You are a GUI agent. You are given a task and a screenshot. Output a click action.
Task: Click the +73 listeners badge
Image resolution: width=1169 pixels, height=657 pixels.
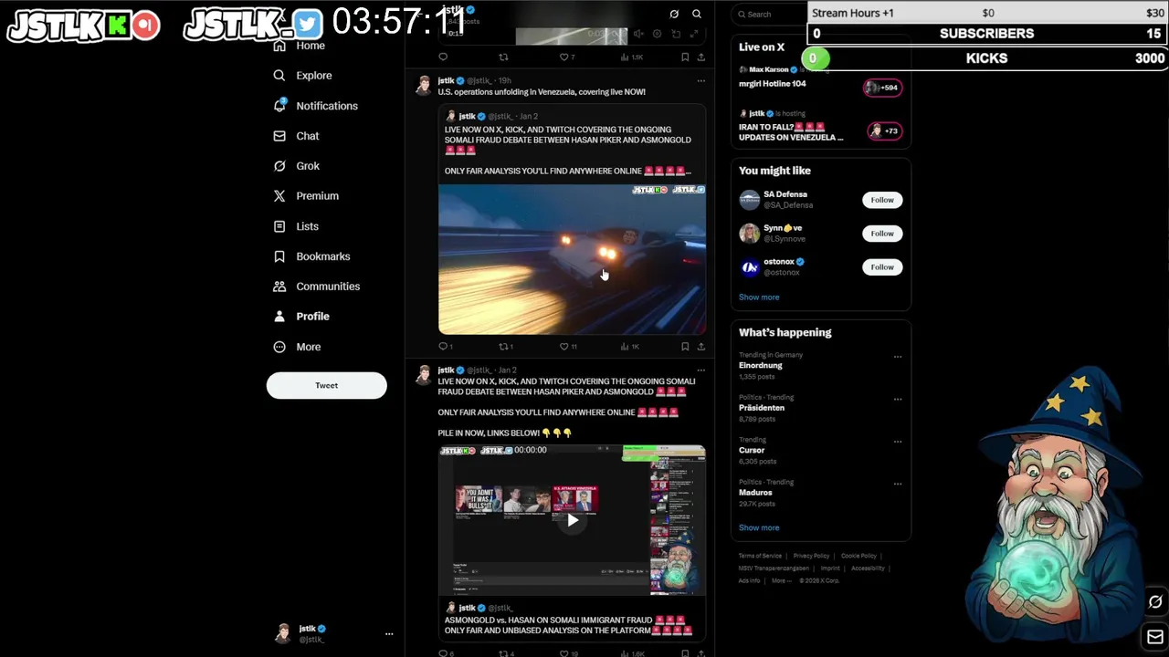coord(884,131)
